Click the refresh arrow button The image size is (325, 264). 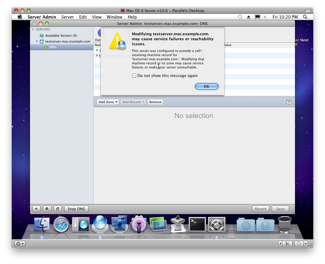pyautogui.click(x=58, y=209)
